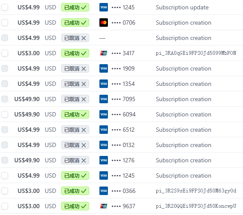Viewport: 243px width, 215px height.
Task: Open payment pi_3R2S9sEi9FPSOJd50M63gy0d
Action: pyautogui.click(x=196, y=191)
